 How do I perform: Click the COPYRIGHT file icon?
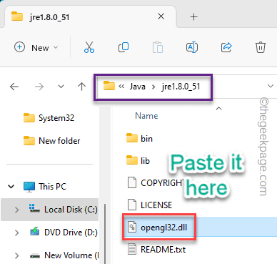(x=132, y=182)
